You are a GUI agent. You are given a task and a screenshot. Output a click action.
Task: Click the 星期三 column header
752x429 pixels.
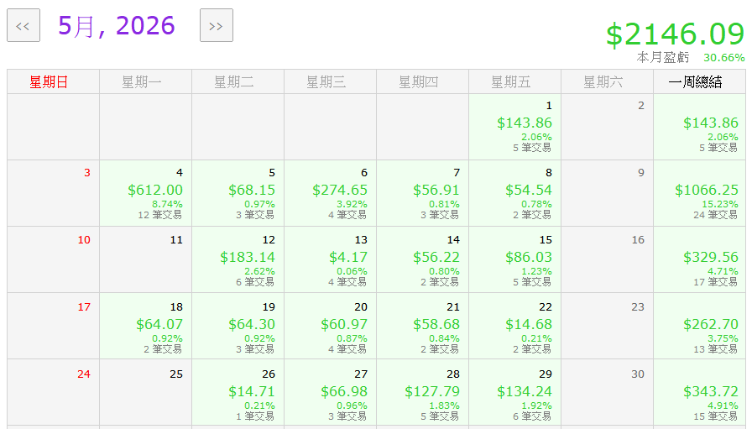click(x=330, y=81)
